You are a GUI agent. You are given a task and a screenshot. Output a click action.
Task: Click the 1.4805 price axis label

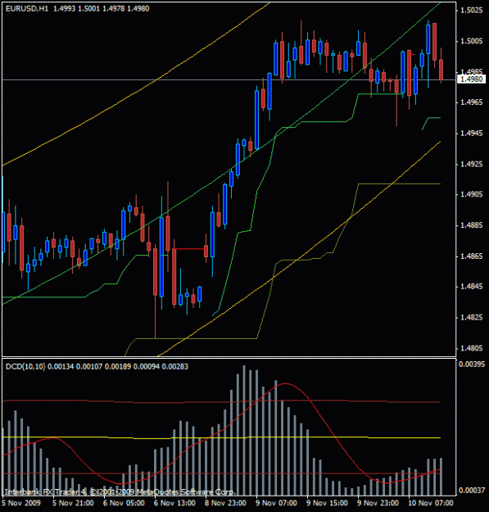(x=471, y=348)
